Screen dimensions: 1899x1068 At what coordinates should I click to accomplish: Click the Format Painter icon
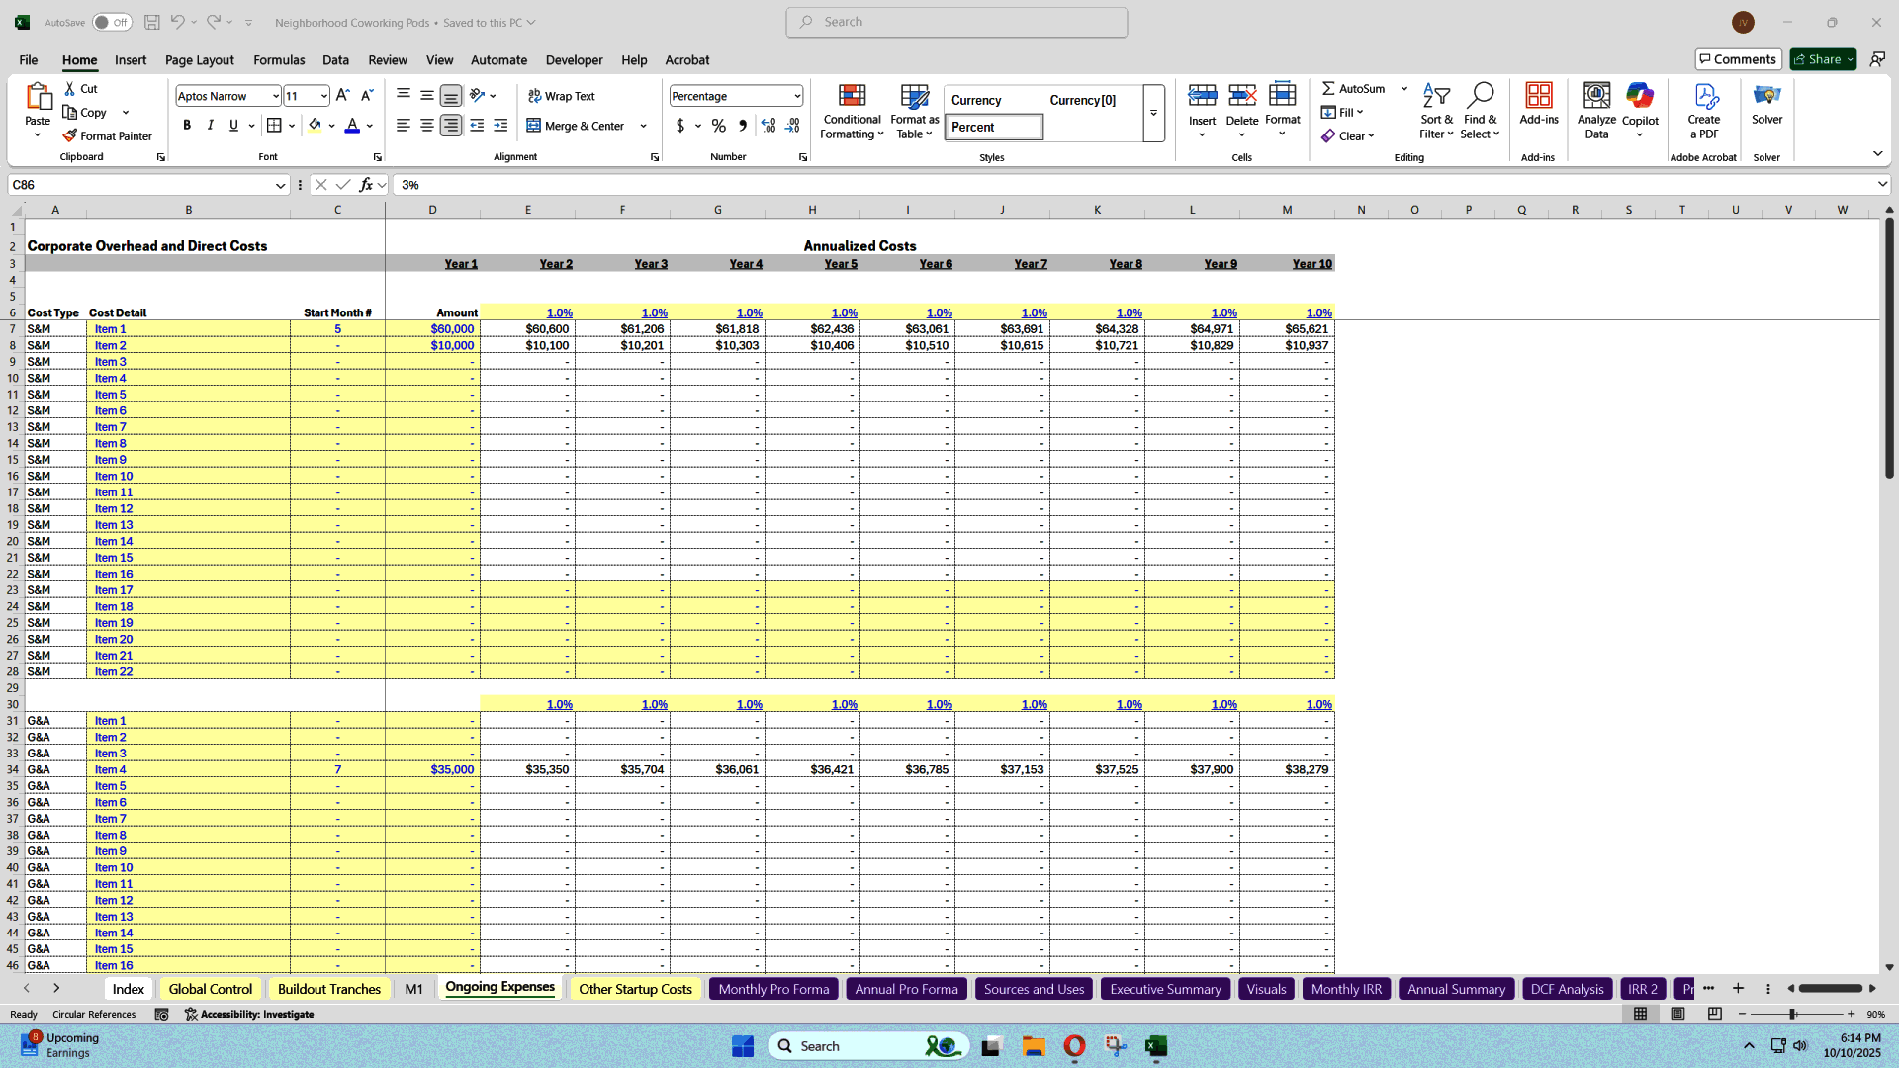click(69, 136)
